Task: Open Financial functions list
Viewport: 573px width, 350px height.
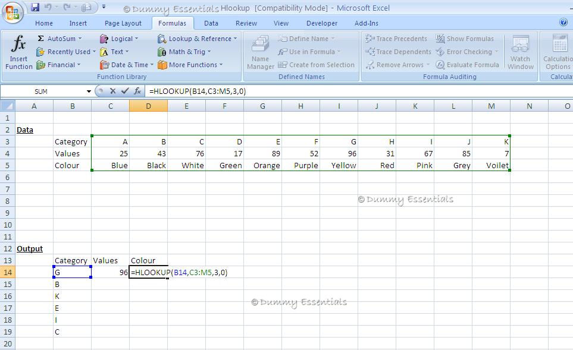Action: [x=58, y=65]
